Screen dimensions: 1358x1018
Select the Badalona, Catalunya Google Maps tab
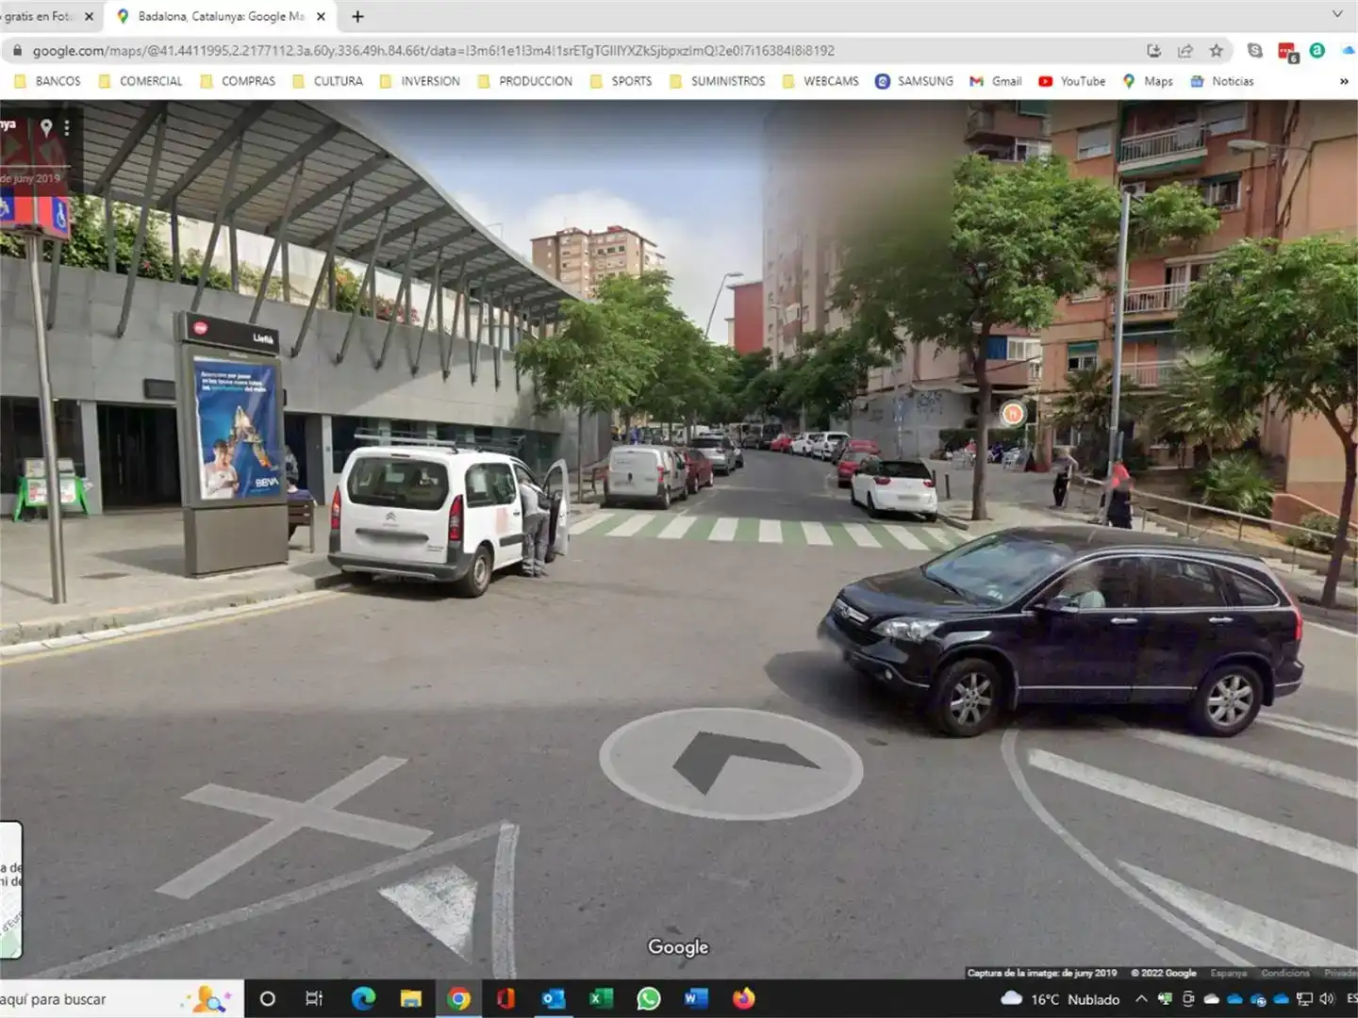[221, 16]
